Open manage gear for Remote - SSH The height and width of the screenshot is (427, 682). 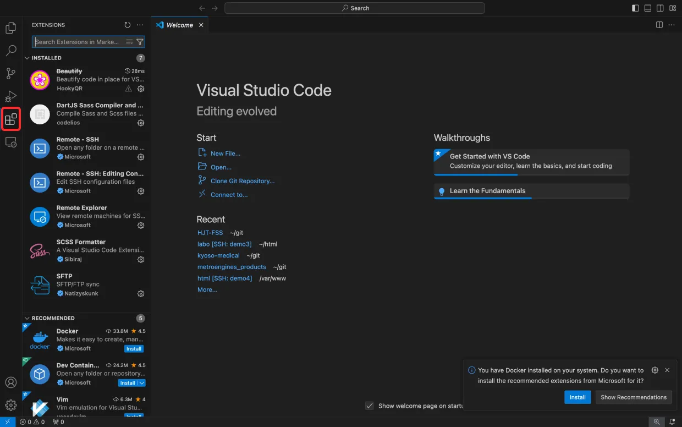(x=141, y=157)
